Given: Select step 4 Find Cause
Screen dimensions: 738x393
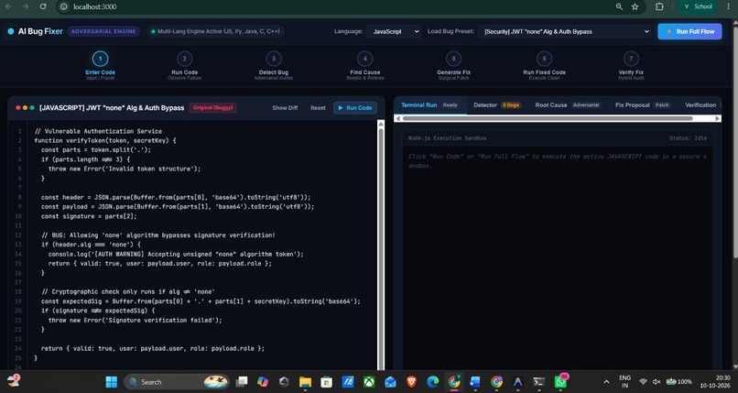Looking at the screenshot, I should point(364,65).
